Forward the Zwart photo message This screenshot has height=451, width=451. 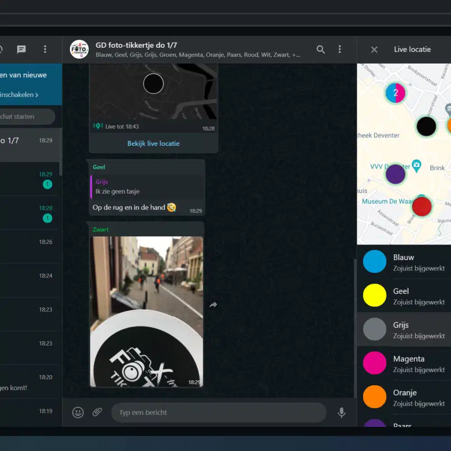pyautogui.click(x=213, y=305)
